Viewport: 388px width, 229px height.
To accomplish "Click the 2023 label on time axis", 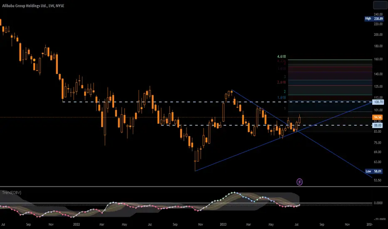I will [x=223, y=224].
